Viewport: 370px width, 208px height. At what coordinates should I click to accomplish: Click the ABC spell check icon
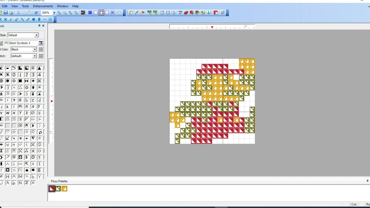click(x=180, y=13)
